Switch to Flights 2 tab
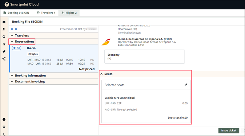Screen dimensions: 245x136 69,13
